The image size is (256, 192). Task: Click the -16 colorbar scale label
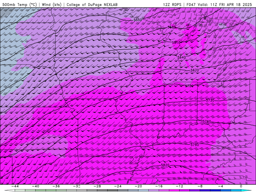point(159,186)
